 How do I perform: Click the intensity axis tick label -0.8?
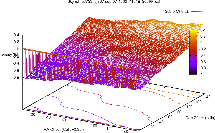pos(16,77)
